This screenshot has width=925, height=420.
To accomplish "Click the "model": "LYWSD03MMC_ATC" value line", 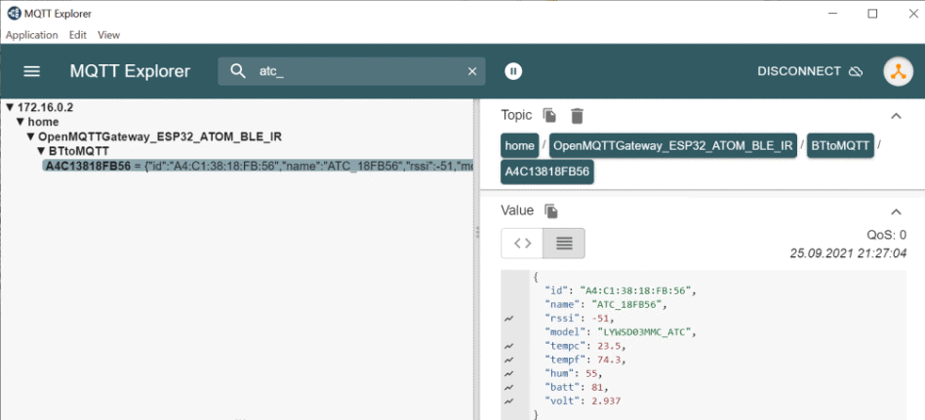I will coord(622,332).
